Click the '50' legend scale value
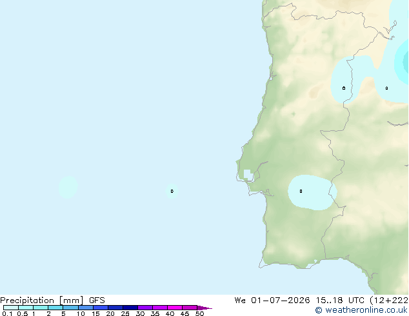 [x=199, y=313]
